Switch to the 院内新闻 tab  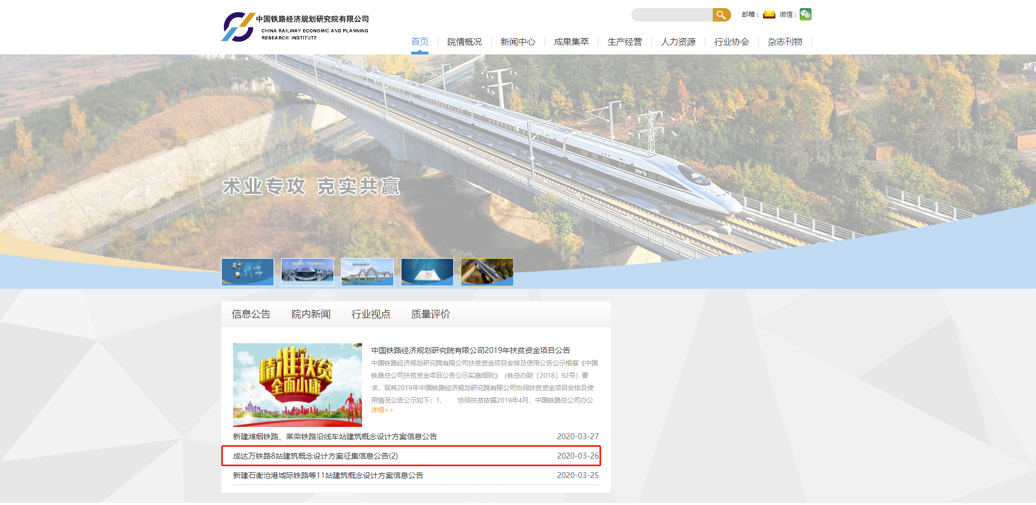pos(311,314)
